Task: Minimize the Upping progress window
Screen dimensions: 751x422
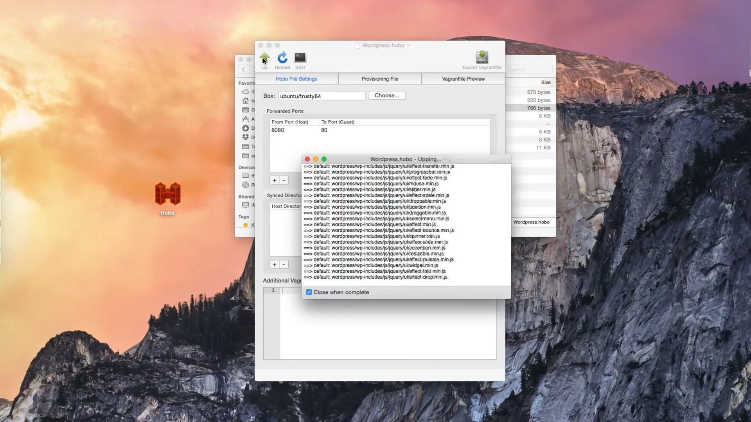Action: click(x=316, y=159)
